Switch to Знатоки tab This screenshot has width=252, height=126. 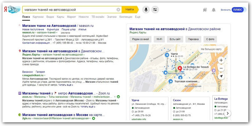coord(112,17)
